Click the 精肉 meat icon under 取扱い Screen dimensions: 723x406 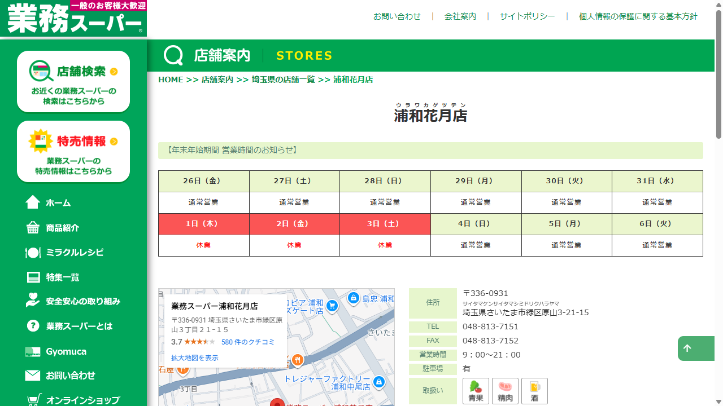[x=505, y=390]
